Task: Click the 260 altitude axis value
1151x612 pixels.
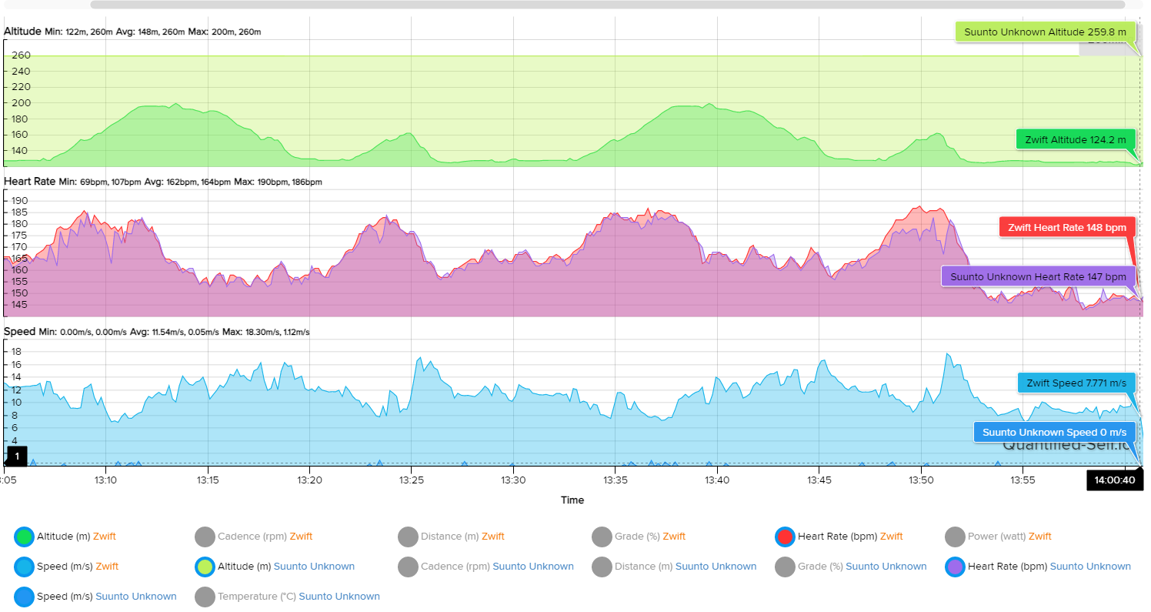Action: (21, 55)
